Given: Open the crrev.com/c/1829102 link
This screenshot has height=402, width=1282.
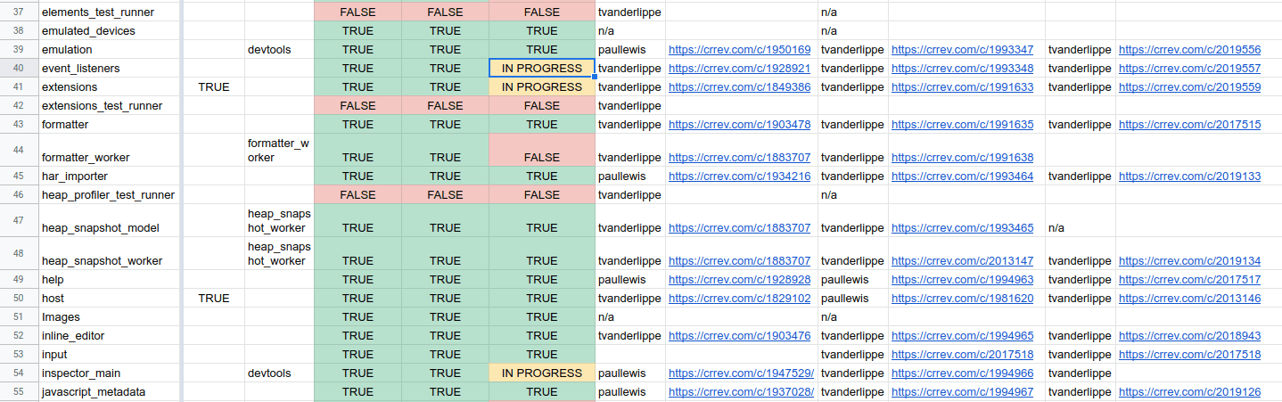Looking at the screenshot, I should [x=740, y=299].
